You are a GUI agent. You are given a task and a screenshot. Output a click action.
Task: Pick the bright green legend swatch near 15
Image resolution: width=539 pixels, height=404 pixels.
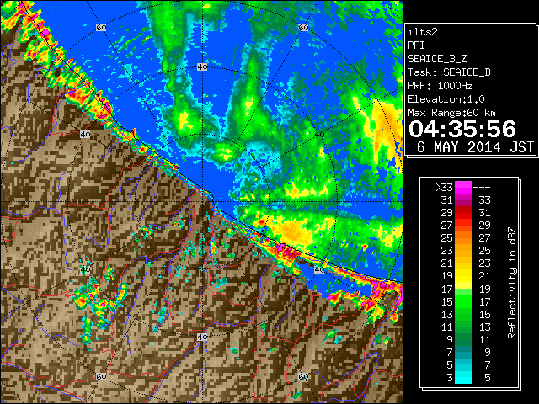coord(463,301)
